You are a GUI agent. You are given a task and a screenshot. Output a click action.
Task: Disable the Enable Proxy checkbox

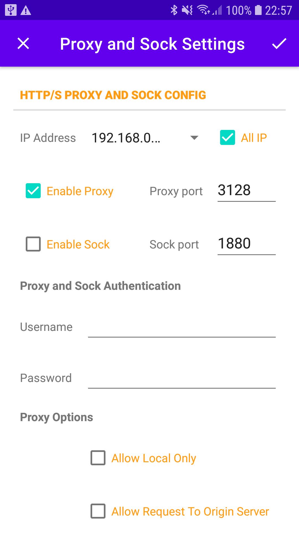pyautogui.click(x=33, y=191)
